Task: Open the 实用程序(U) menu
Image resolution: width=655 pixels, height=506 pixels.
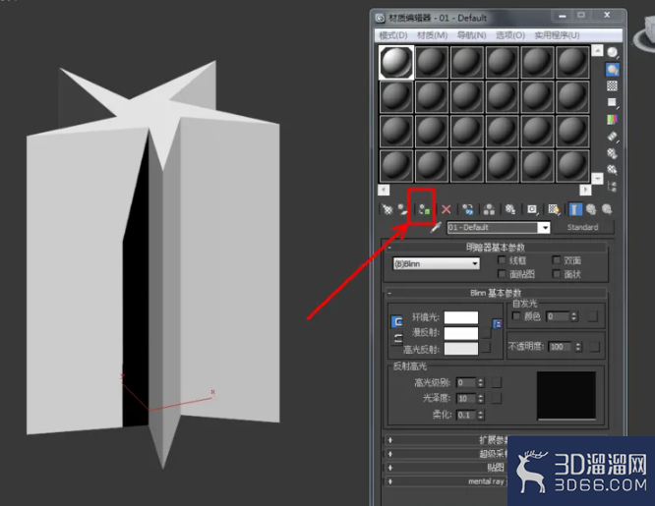Action: (x=557, y=35)
